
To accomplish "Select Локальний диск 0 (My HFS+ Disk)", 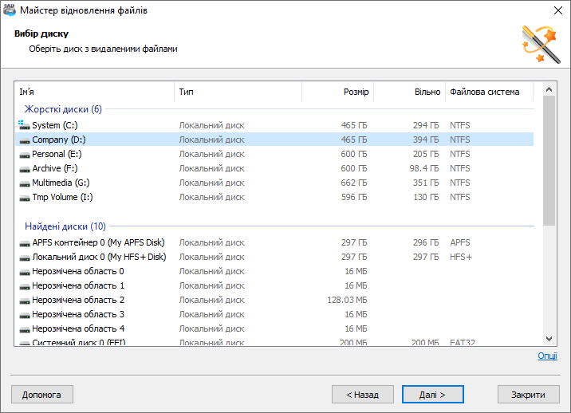I will click(99, 257).
